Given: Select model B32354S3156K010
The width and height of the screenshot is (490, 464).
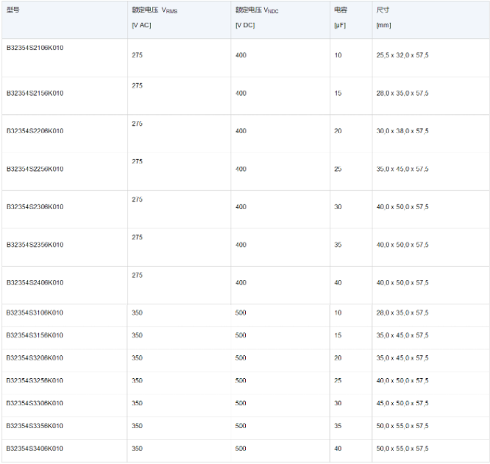Looking at the screenshot, I should pos(35,335).
